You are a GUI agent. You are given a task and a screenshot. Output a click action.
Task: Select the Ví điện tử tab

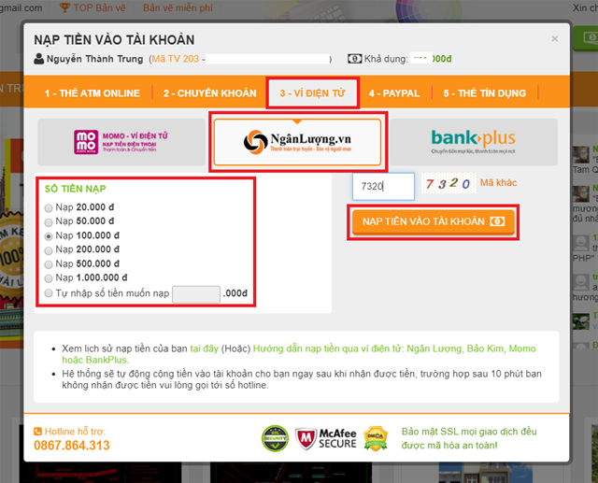click(x=313, y=93)
